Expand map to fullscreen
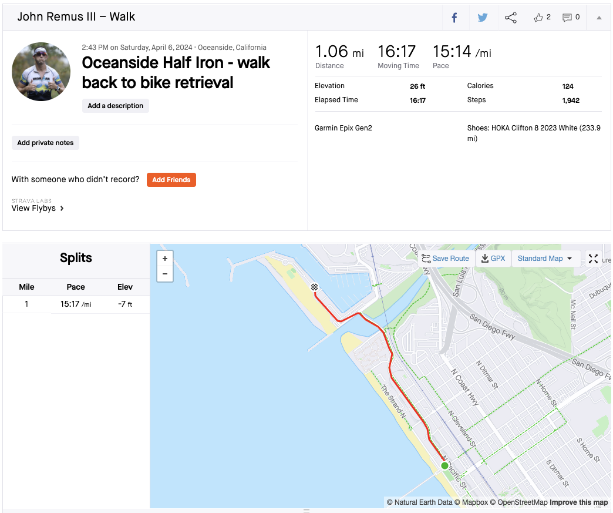 pos(594,259)
